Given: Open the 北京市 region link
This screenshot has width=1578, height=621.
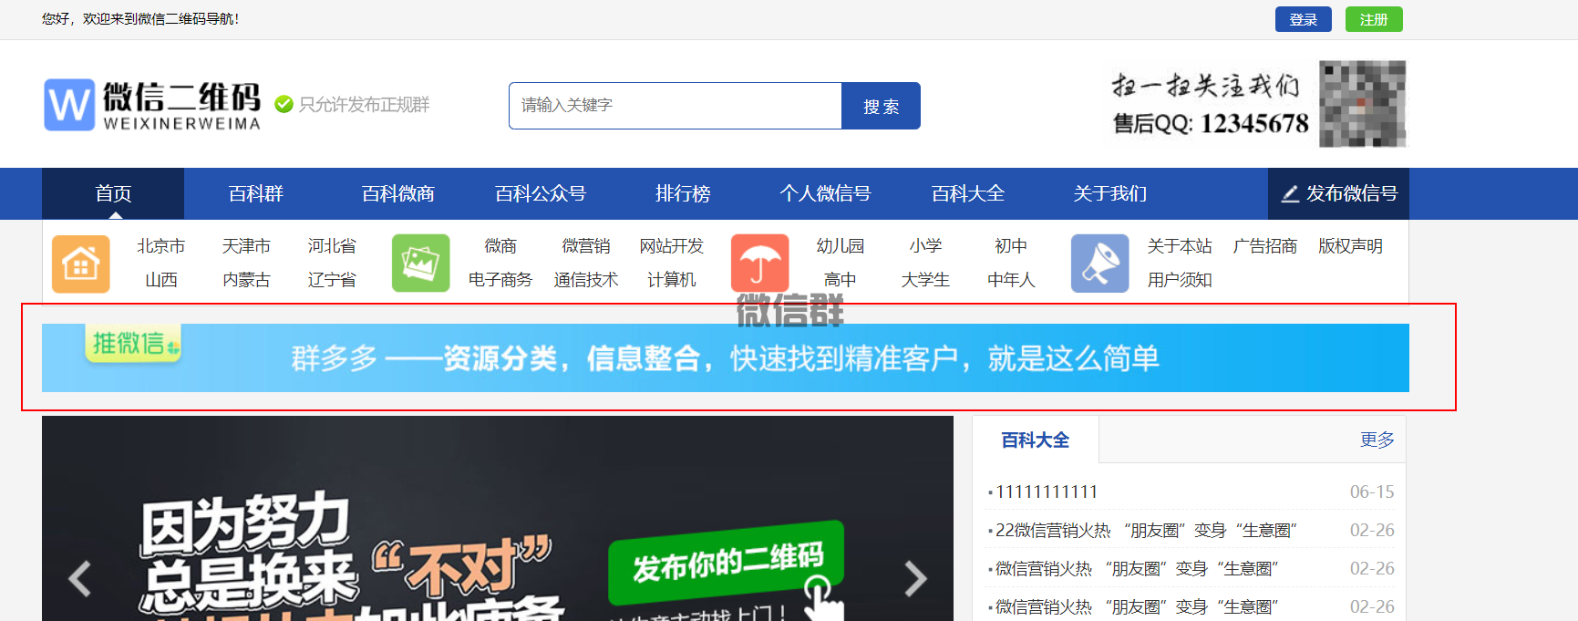Looking at the screenshot, I should tap(160, 246).
